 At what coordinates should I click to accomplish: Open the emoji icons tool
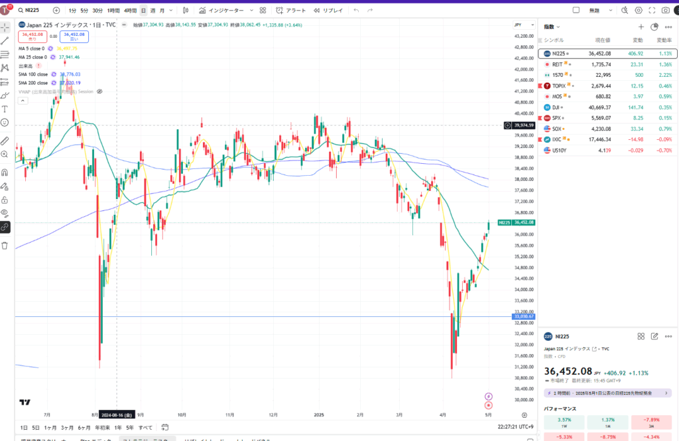pos(5,123)
